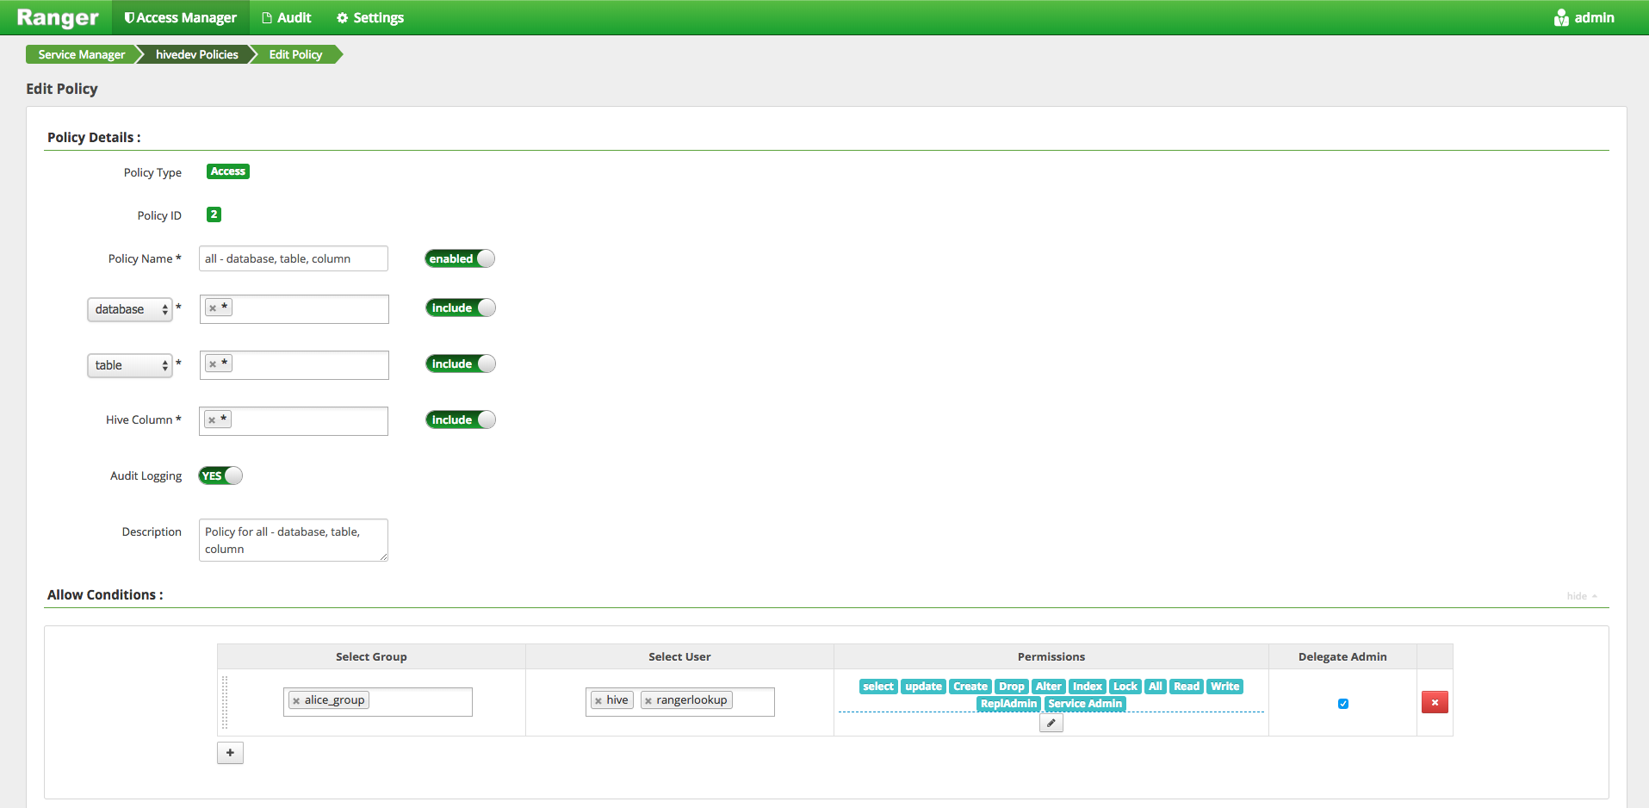1649x808 pixels.
Task: Edit permissions with the pencil icon
Action: (1051, 724)
